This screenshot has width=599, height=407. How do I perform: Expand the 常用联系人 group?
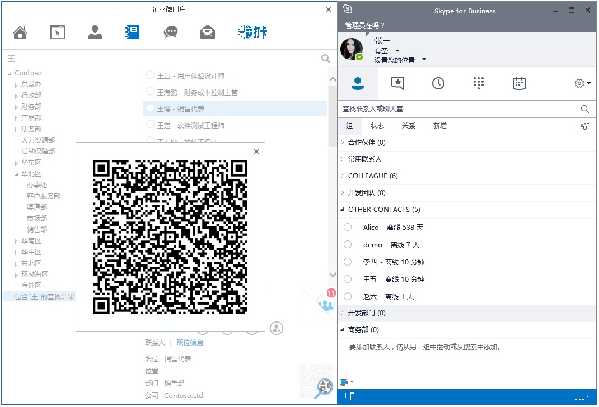(x=342, y=159)
